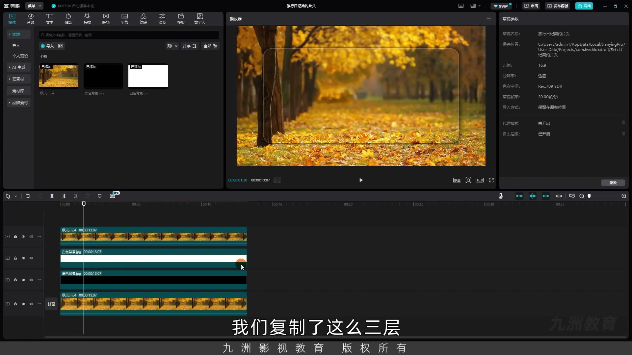Open the 调节 adjustment panel icon
Screen dimensions: 632x355
[162, 19]
